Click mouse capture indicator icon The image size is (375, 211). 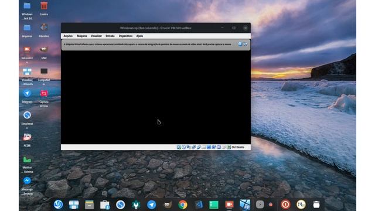point(224,147)
